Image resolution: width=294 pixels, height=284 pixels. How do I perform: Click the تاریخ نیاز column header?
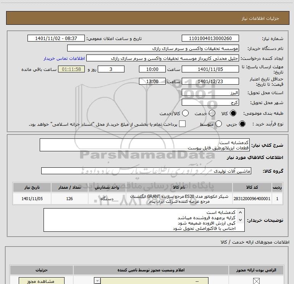tap(32, 187)
